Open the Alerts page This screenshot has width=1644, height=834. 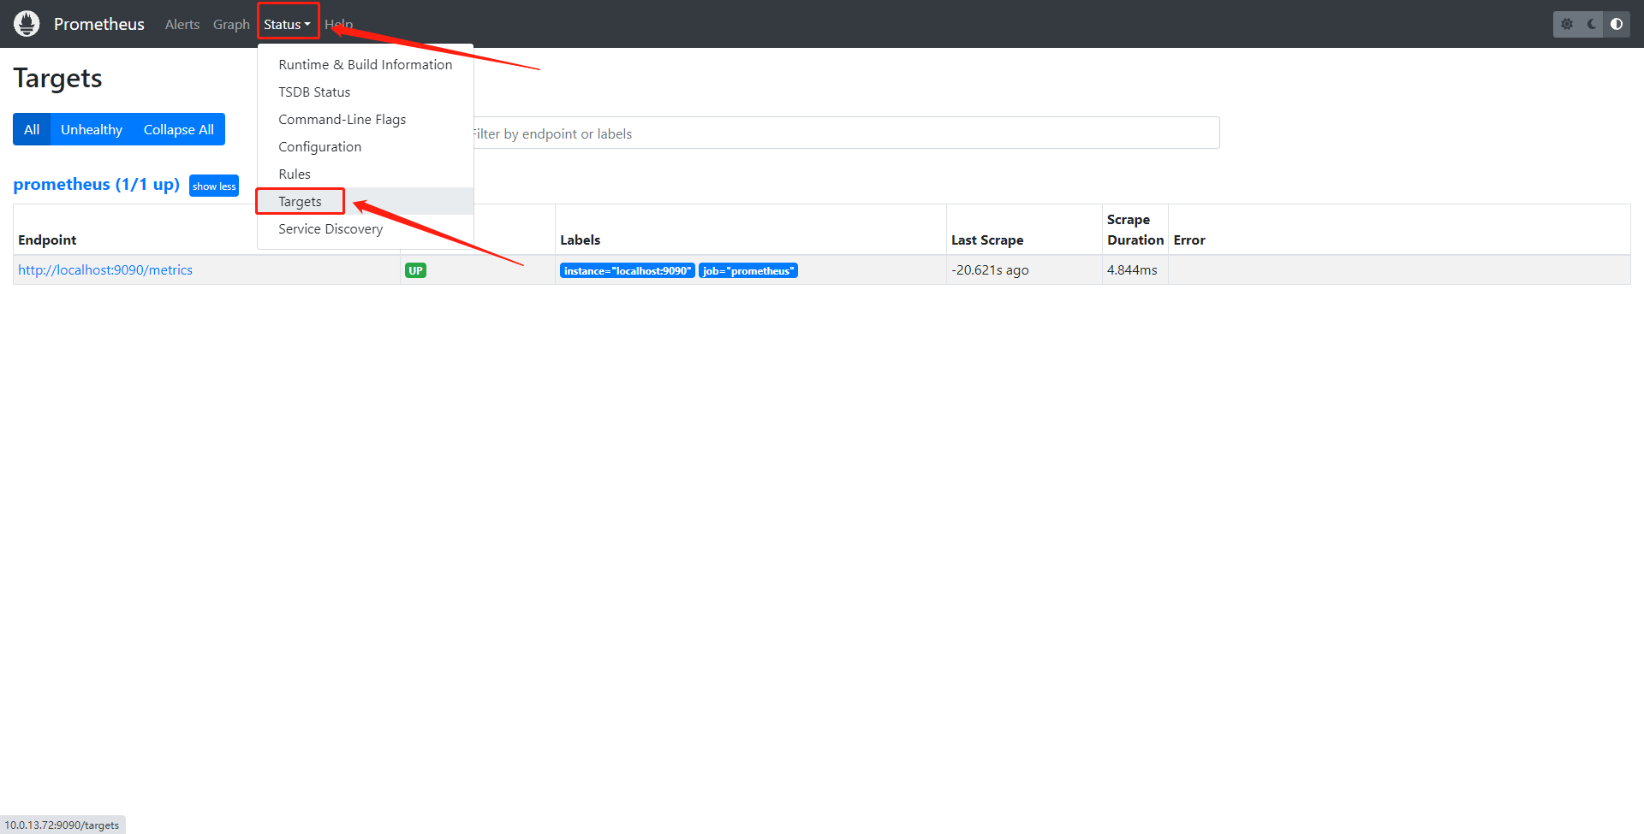pyautogui.click(x=182, y=24)
